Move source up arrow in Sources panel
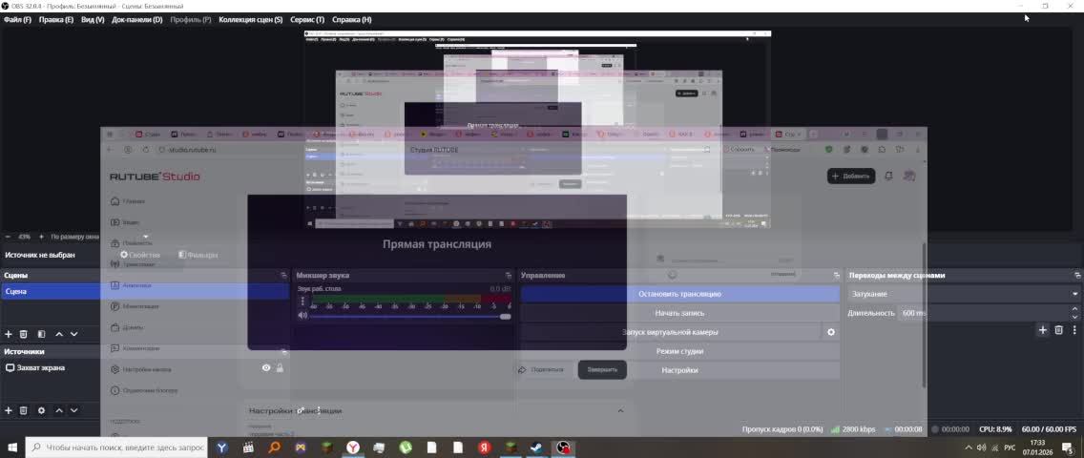The width and height of the screenshot is (1084, 458). point(59,410)
